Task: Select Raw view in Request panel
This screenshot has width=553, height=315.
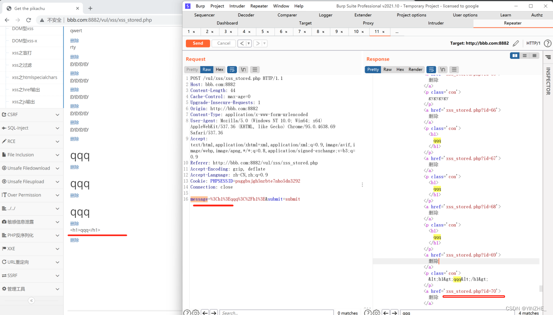Action: [x=207, y=69]
